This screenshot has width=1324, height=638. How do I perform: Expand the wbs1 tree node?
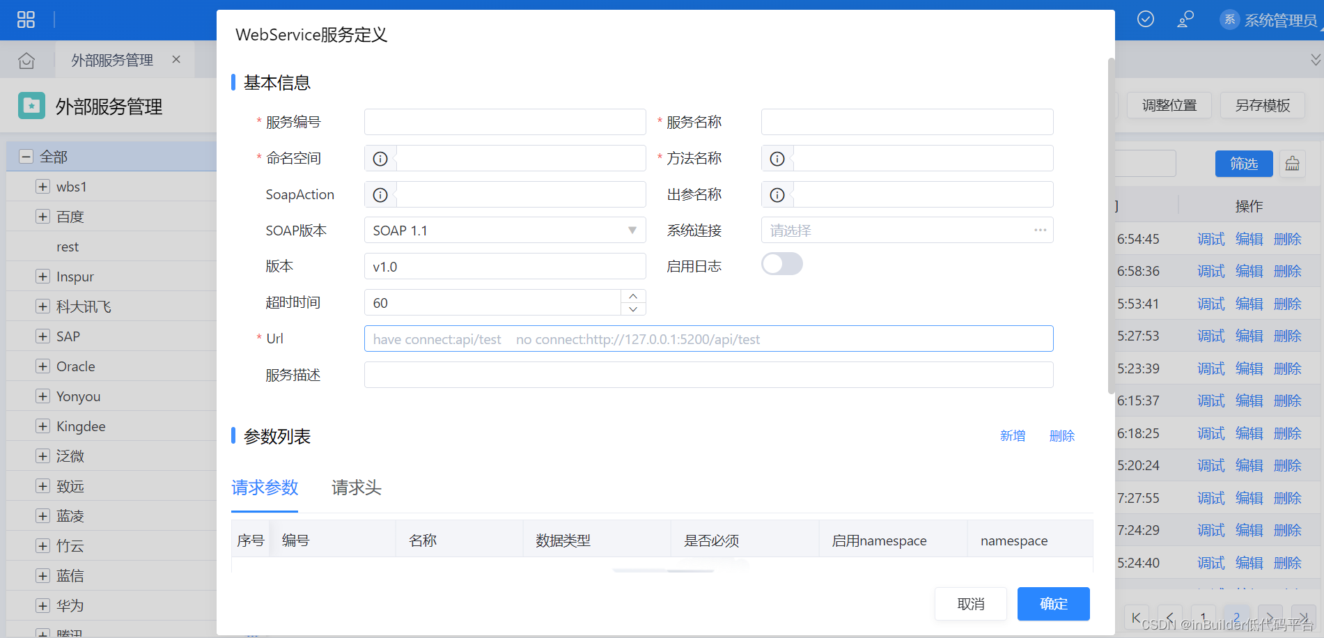[x=42, y=187]
